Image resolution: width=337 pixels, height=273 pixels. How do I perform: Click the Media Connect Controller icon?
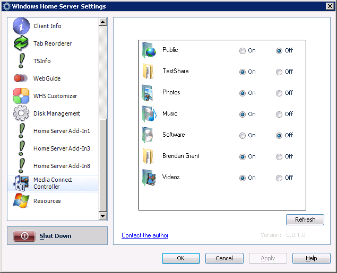21,183
